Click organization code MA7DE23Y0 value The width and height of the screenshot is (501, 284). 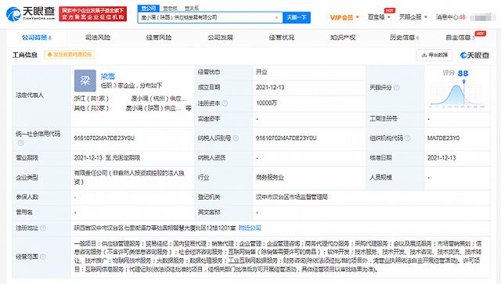coord(444,138)
